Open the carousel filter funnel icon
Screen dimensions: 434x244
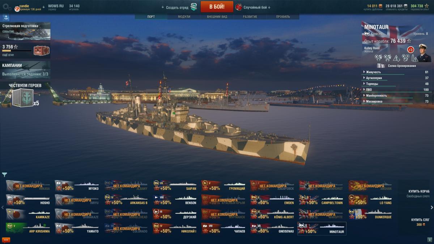(x=4, y=175)
